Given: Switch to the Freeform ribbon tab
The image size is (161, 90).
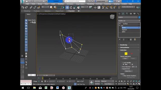Looking at the screenshot, I should (x=37, y=11).
